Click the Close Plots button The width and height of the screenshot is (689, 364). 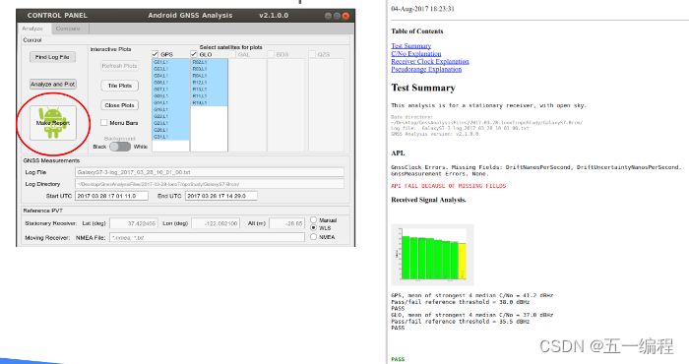(x=119, y=105)
